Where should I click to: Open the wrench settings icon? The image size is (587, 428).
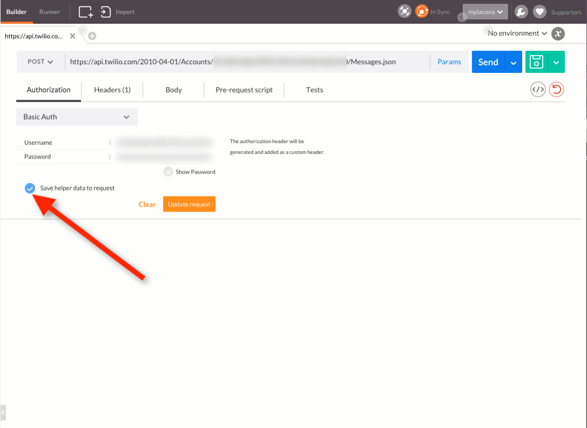pos(521,12)
